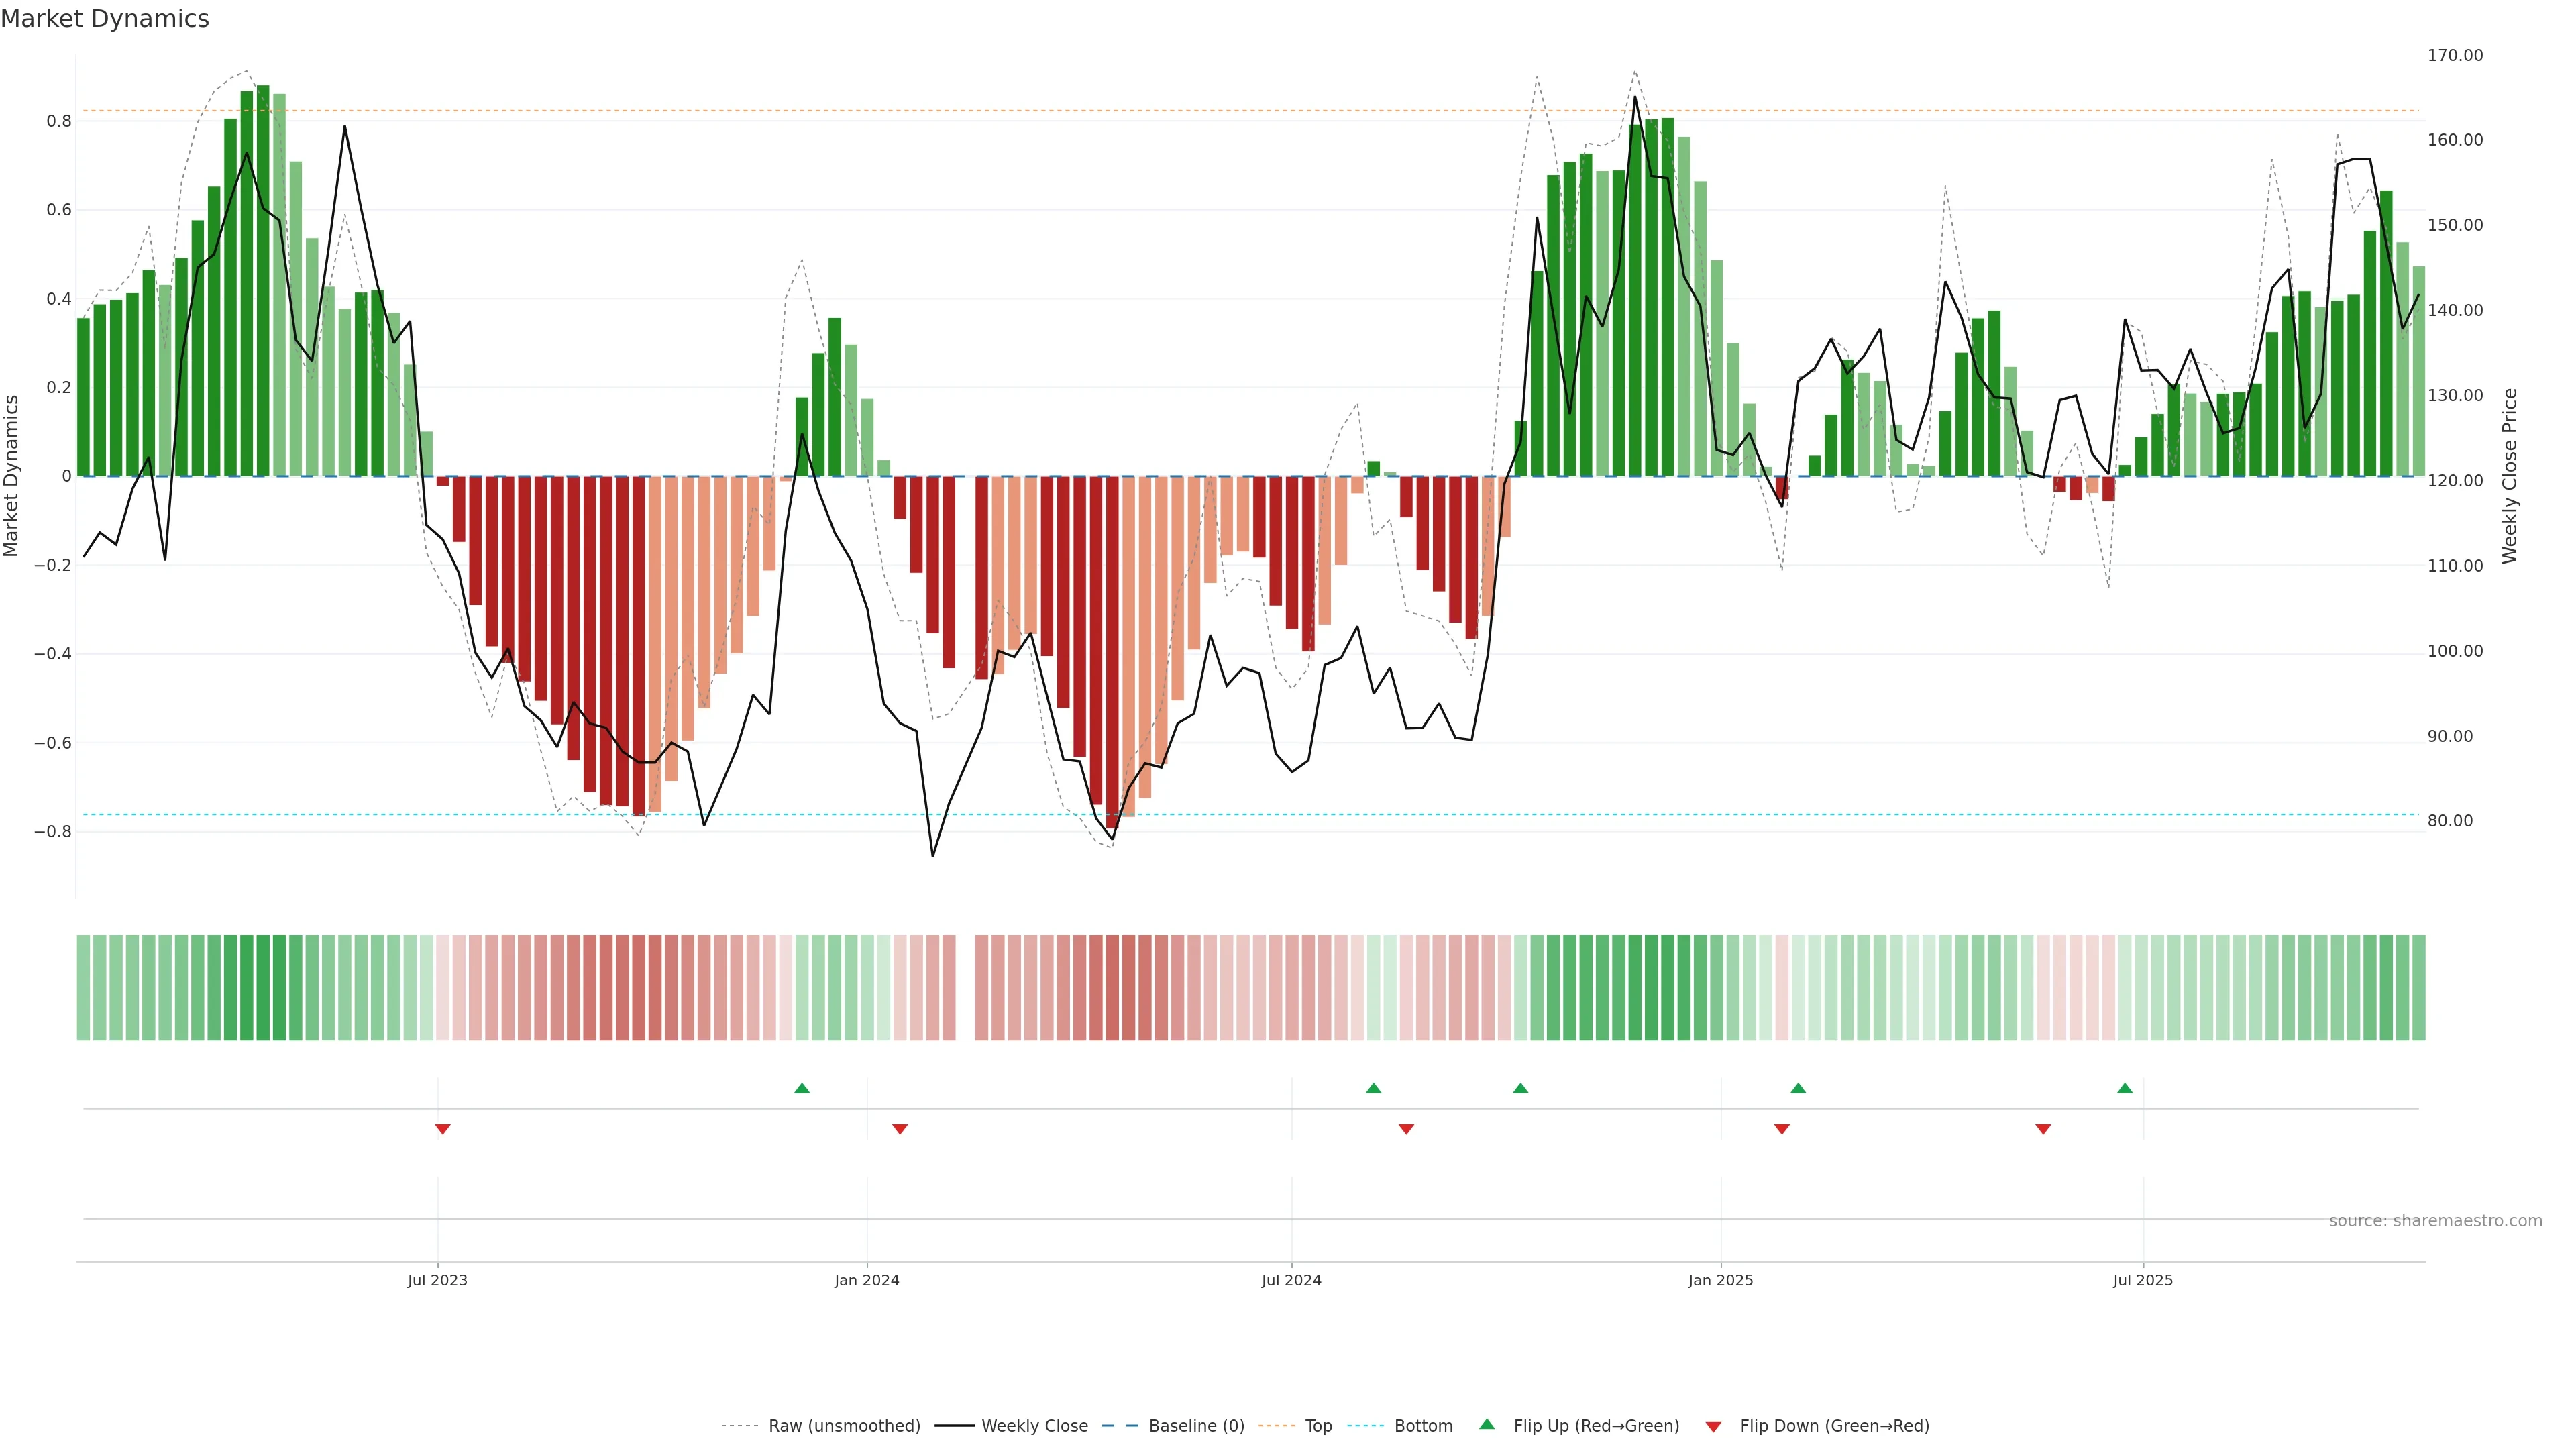
Task: Toggle the Weekly Close legend entry
Action: click(x=1034, y=1426)
